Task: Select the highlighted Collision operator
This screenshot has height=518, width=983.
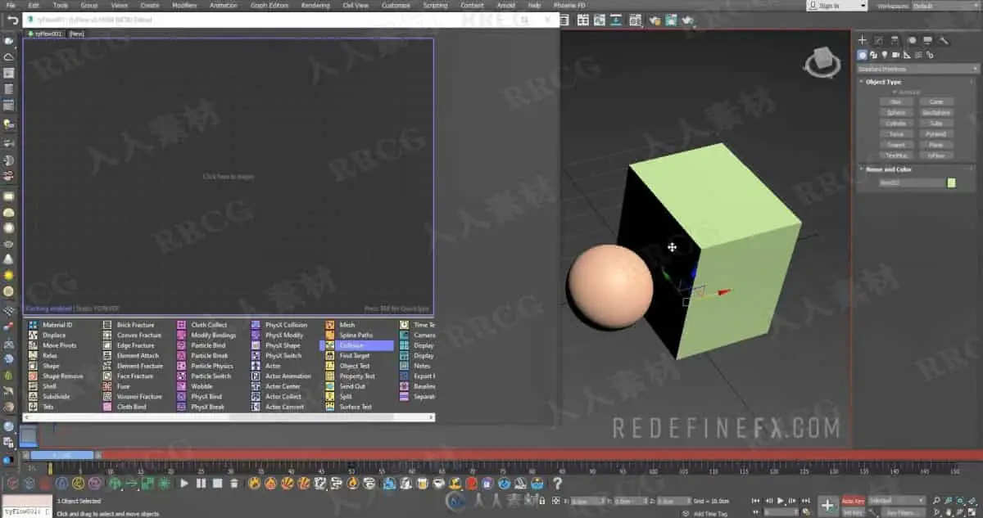Action: click(x=357, y=345)
